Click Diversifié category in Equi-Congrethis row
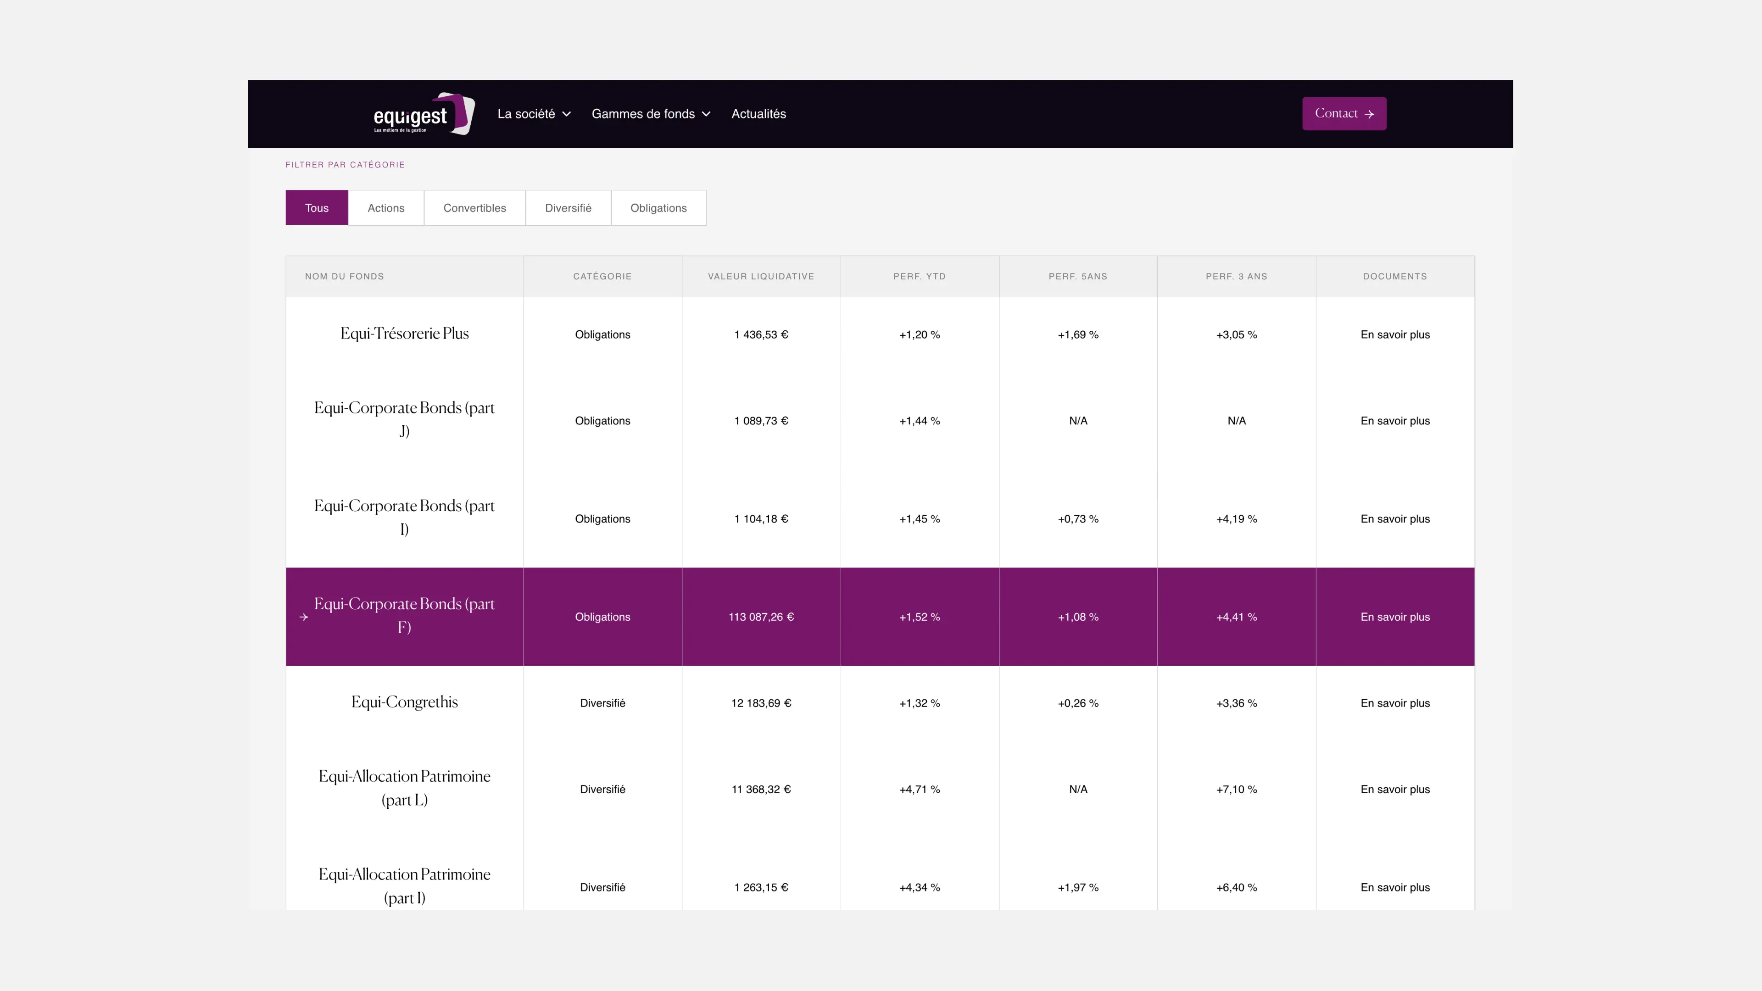This screenshot has width=1762, height=991. (602, 703)
